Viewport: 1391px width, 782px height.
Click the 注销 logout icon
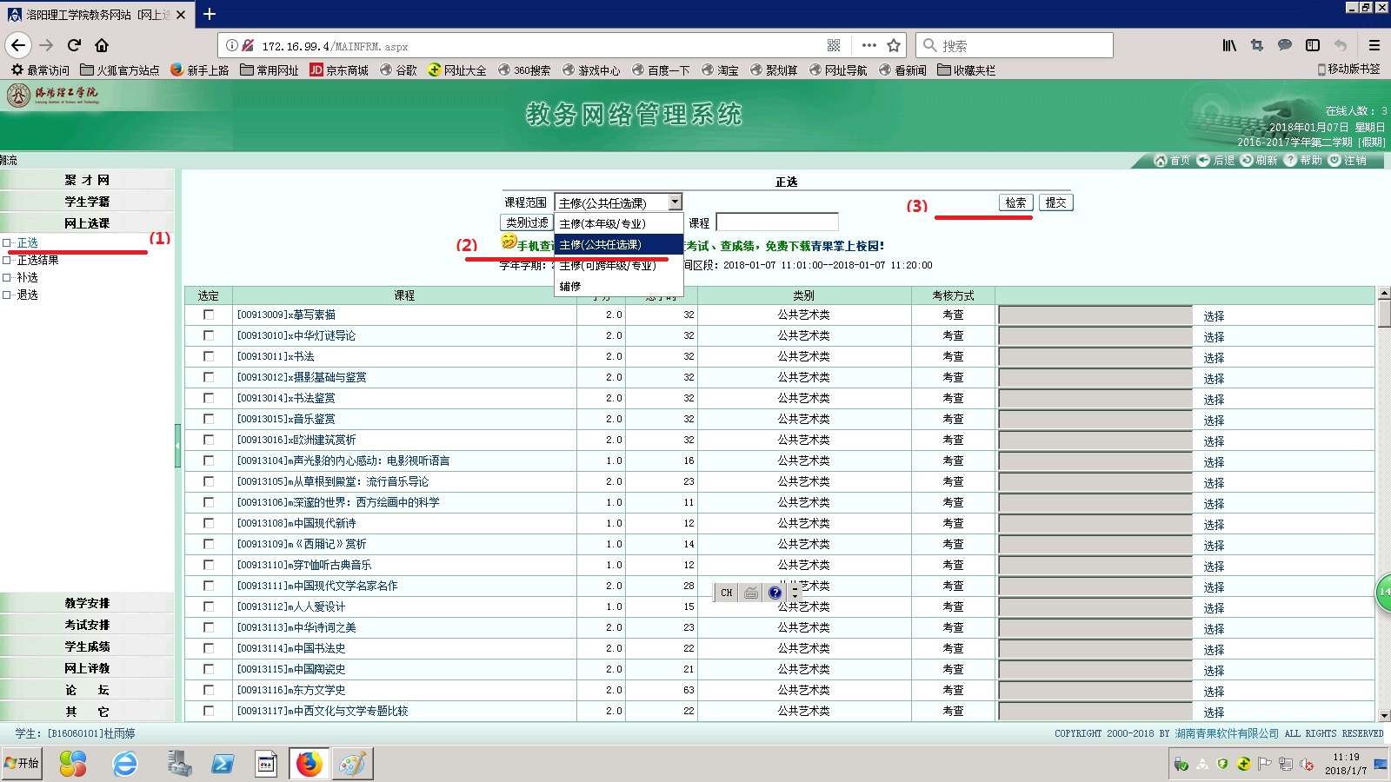[1334, 161]
